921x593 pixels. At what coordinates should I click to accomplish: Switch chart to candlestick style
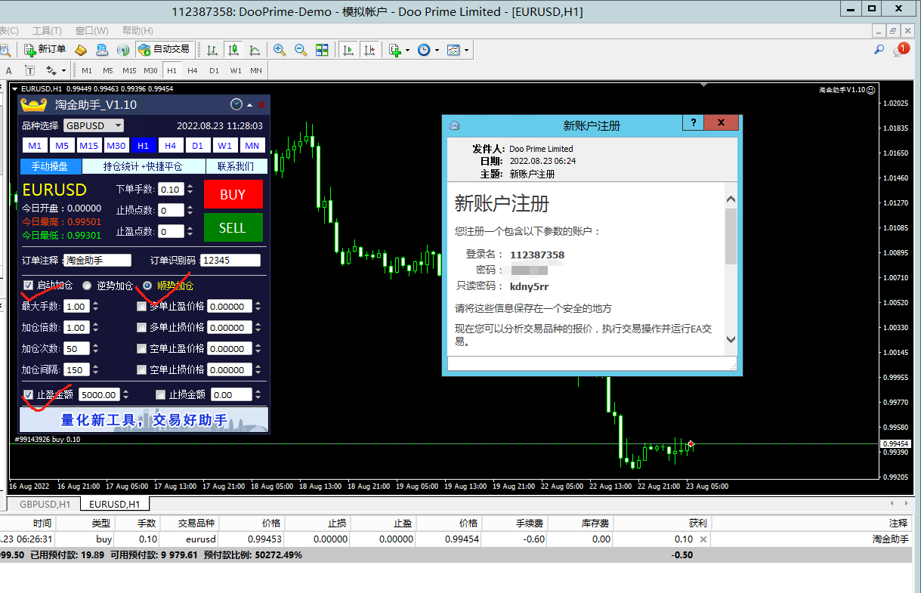point(233,50)
